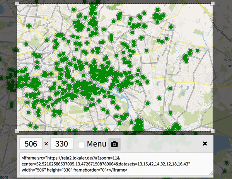Grab the bottom-left selection corner handle
232x179 pixels.
[x=17, y=131]
